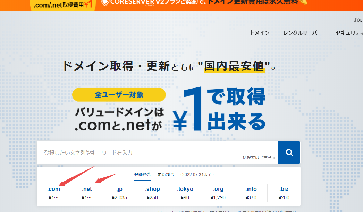Choose the .jp domain at ¥2,035

[x=119, y=193]
